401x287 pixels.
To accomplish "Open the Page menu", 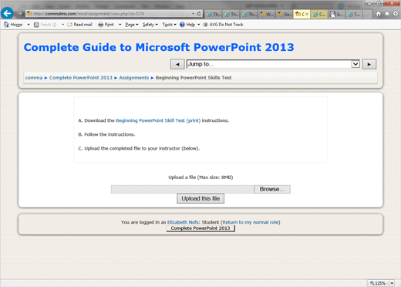I will [x=132, y=25].
